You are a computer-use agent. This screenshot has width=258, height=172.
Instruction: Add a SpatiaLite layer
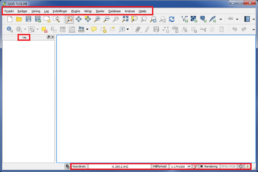pos(213,19)
